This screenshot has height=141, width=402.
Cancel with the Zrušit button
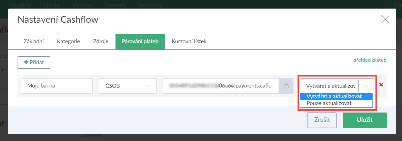322,120
